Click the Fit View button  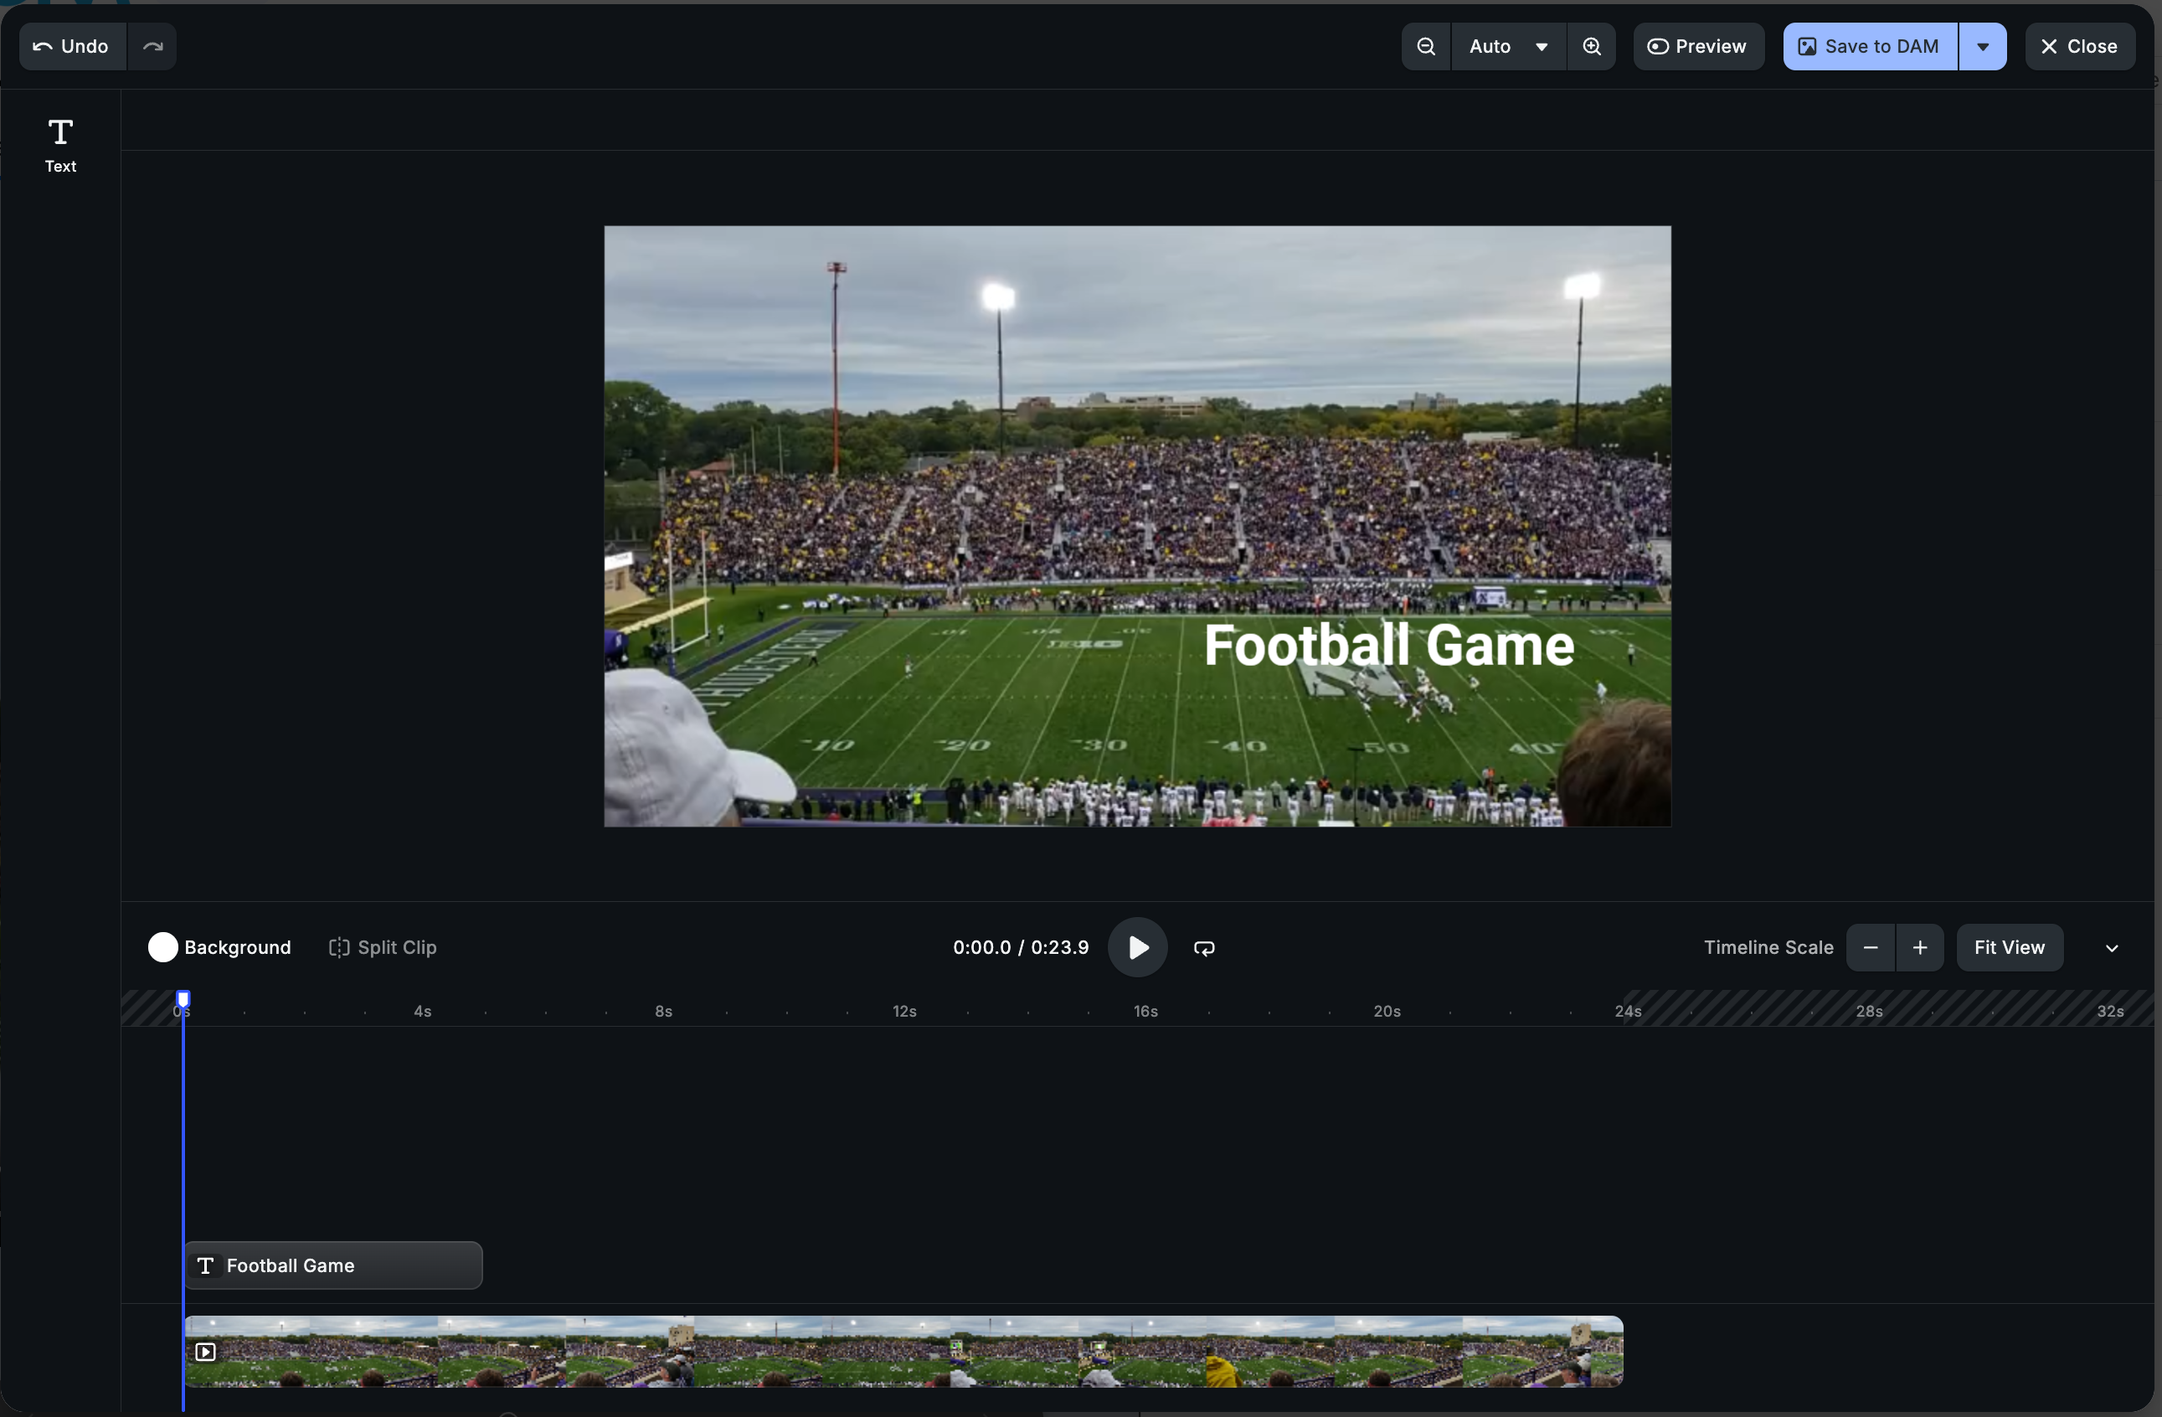(x=2009, y=947)
